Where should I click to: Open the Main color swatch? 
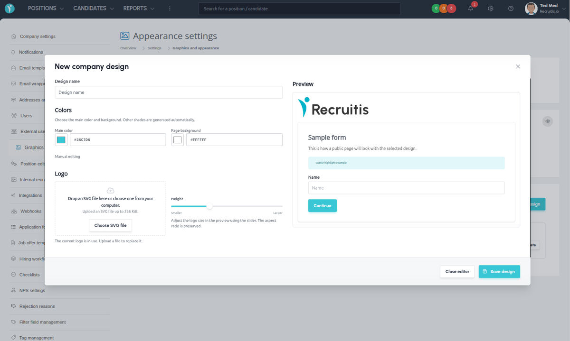[x=61, y=139]
